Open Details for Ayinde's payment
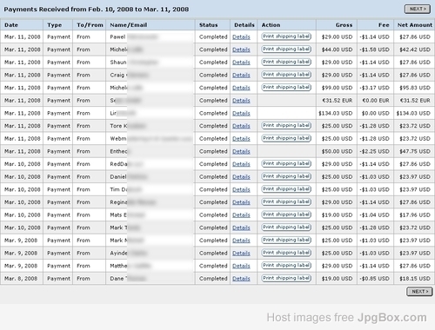The height and width of the screenshot is (330, 435). tap(241, 253)
